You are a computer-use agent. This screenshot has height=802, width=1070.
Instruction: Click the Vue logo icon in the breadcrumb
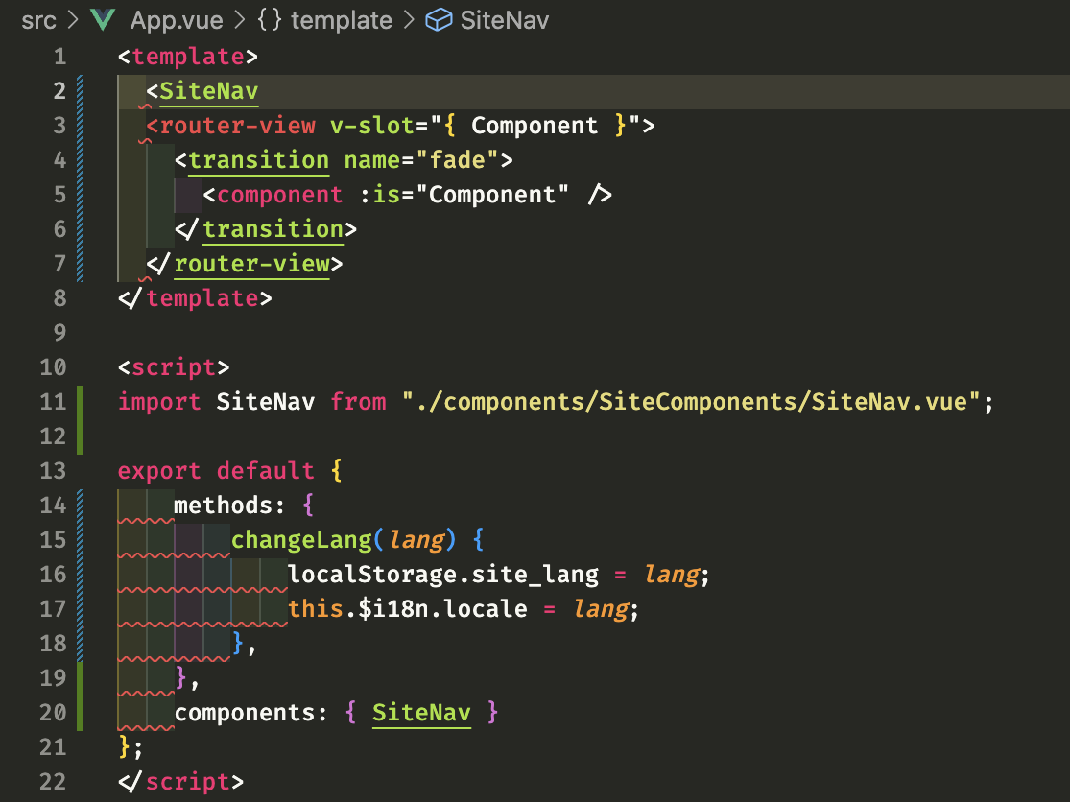click(102, 19)
